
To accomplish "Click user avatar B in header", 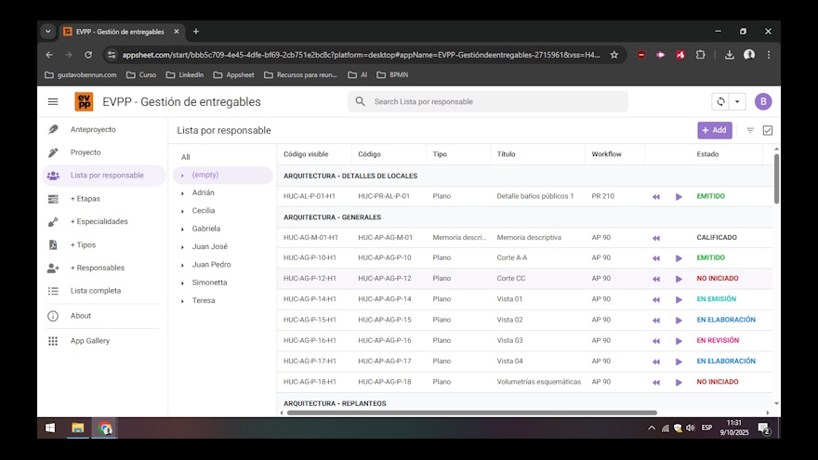I will click(763, 102).
